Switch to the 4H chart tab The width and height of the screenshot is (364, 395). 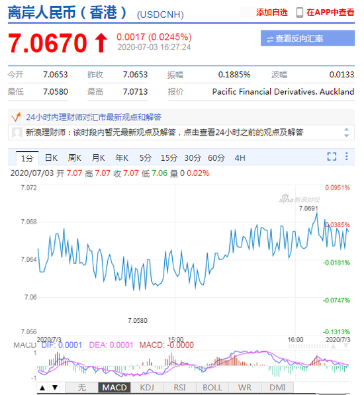[x=240, y=158]
